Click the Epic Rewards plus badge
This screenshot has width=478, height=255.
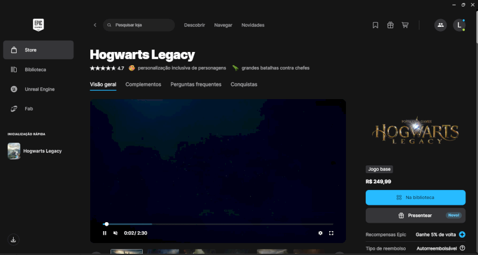click(x=462, y=235)
